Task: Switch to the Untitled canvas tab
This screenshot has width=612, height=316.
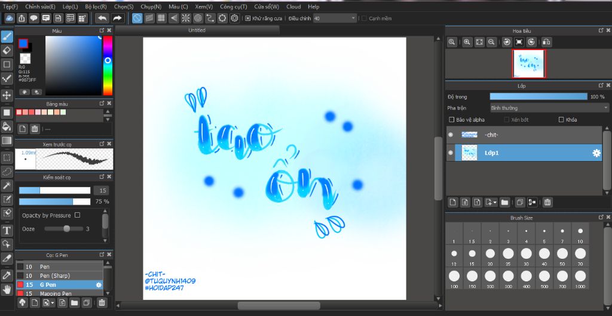Action: [197, 30]
